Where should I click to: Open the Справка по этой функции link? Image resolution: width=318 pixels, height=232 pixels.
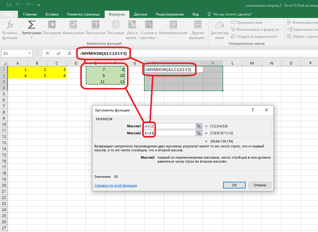tap(116, 185)
